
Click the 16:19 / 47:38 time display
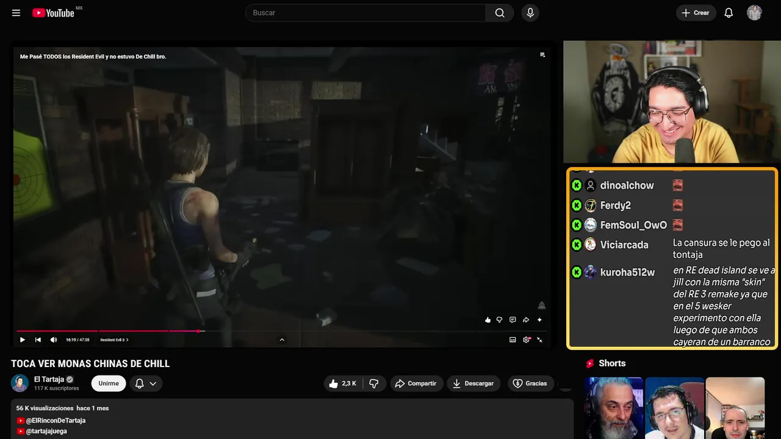[77, 340]
